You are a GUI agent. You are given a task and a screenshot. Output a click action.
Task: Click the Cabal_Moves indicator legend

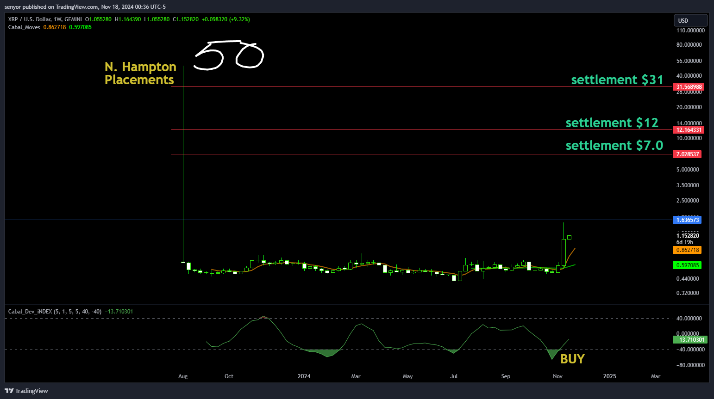24,27
